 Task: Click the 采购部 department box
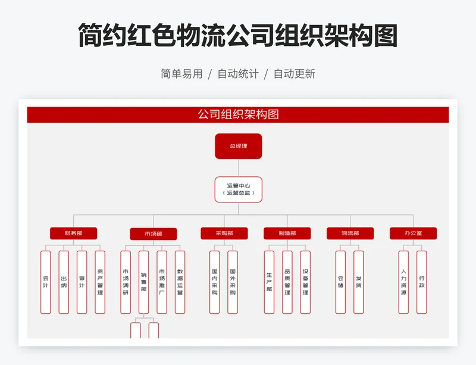224,233
